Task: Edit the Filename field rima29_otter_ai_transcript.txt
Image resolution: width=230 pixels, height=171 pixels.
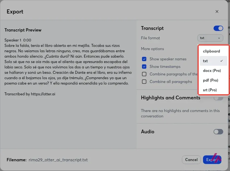Action: coord(58,160)
